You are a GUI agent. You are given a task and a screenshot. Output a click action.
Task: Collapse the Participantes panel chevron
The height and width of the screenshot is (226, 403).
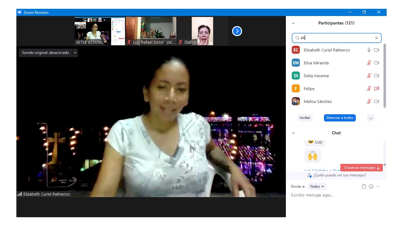293,23
